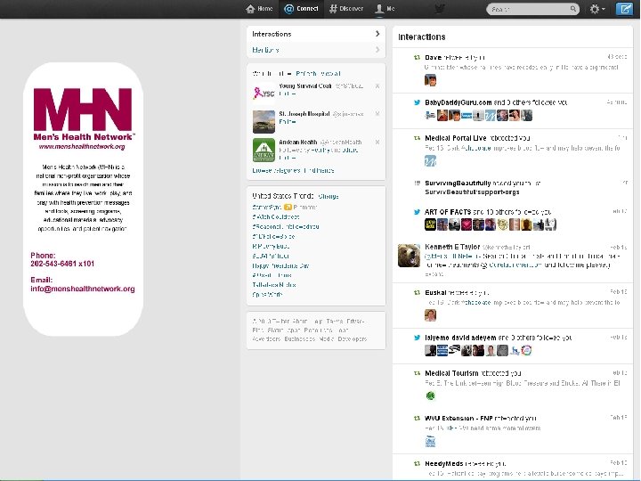Open the Happy Presidents Day trend
Screen dimensions: 641x481
[280, 265]
